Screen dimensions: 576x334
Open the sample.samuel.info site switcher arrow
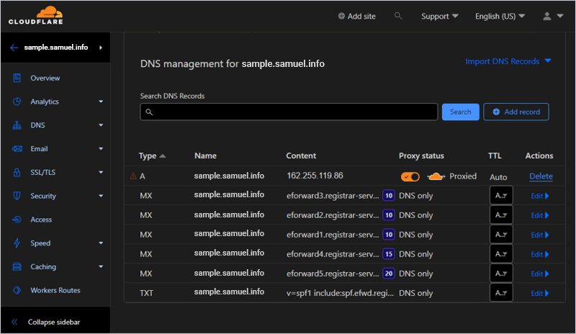tap(101, 48)
